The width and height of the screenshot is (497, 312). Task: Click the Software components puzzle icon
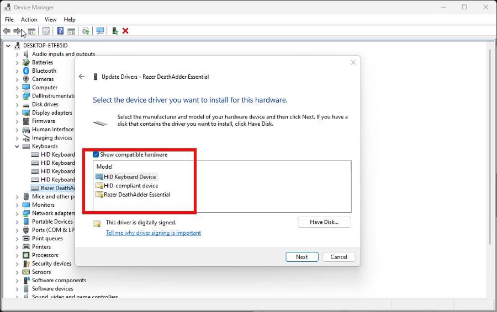tap(26, 281)
